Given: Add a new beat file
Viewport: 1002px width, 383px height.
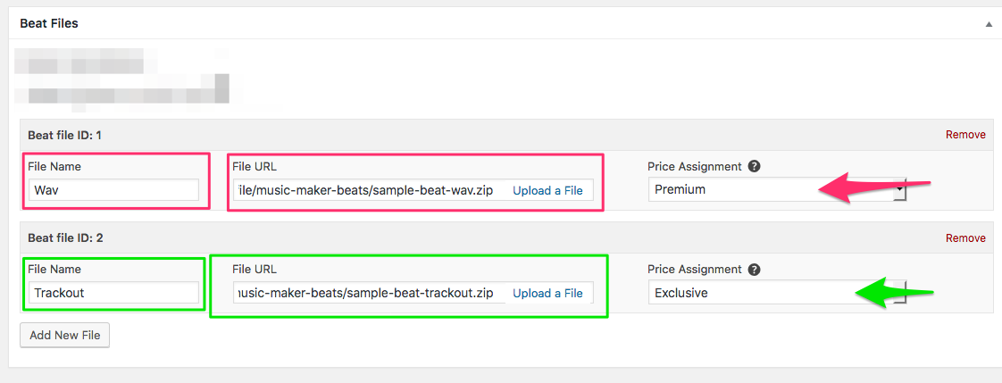Looking at the screenshot, I should pos(65,335).
